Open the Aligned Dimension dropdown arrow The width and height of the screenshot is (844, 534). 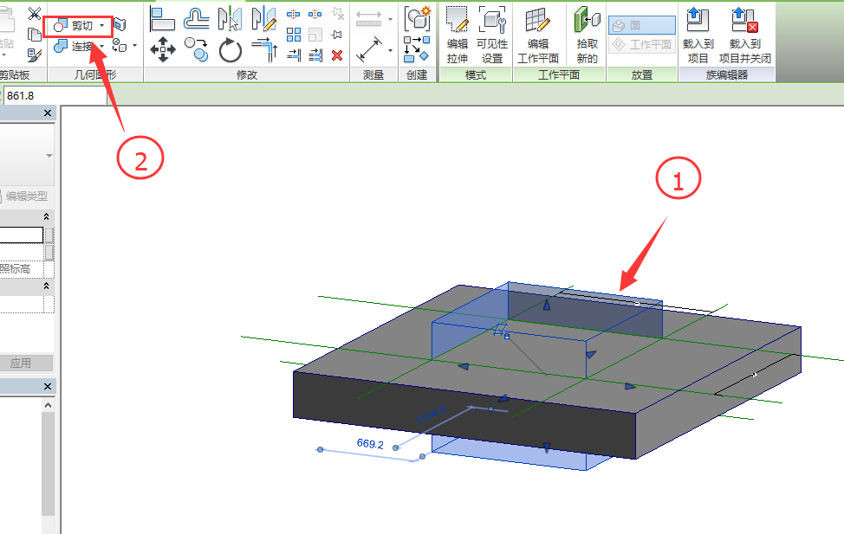coord(390,50)
